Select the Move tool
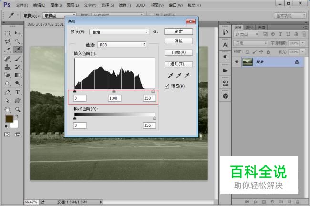 [x=18, y=33]
